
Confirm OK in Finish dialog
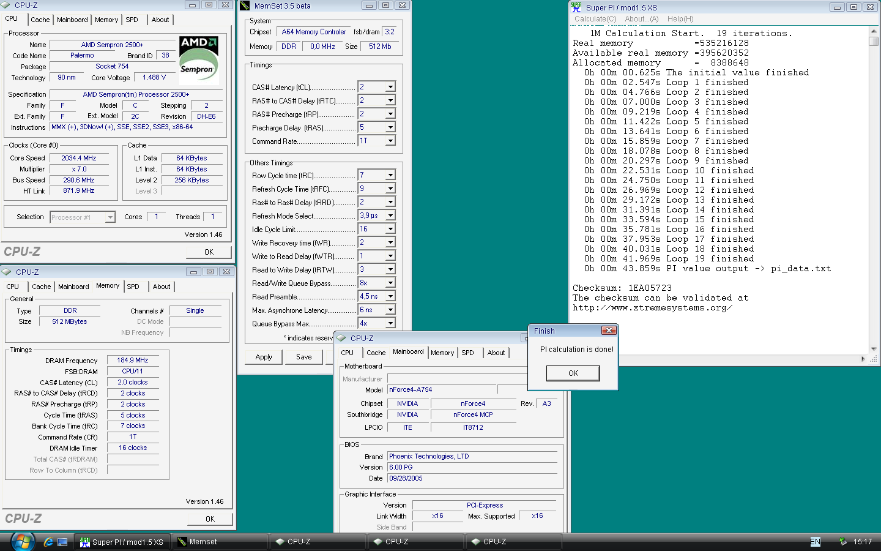[x=573, y=373]
